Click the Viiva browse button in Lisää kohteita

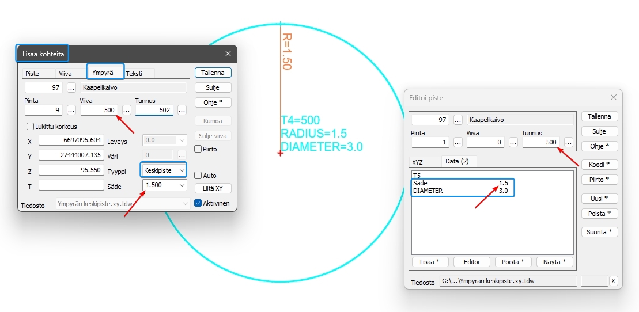click(x=127, y=109)
